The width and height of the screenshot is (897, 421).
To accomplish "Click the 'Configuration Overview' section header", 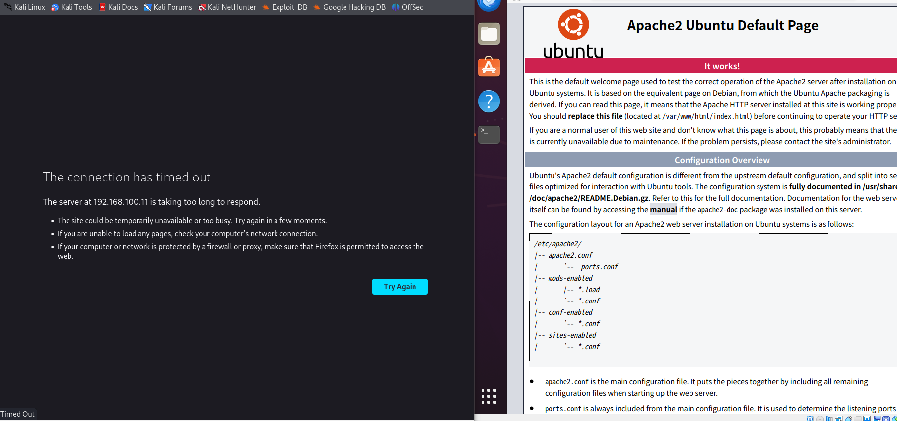I will click(x=711, y=160).
